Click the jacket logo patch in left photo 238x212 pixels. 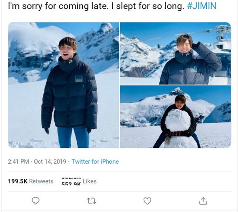[79, 78]
